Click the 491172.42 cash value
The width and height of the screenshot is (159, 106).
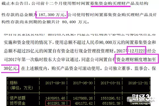pos(84,103)
